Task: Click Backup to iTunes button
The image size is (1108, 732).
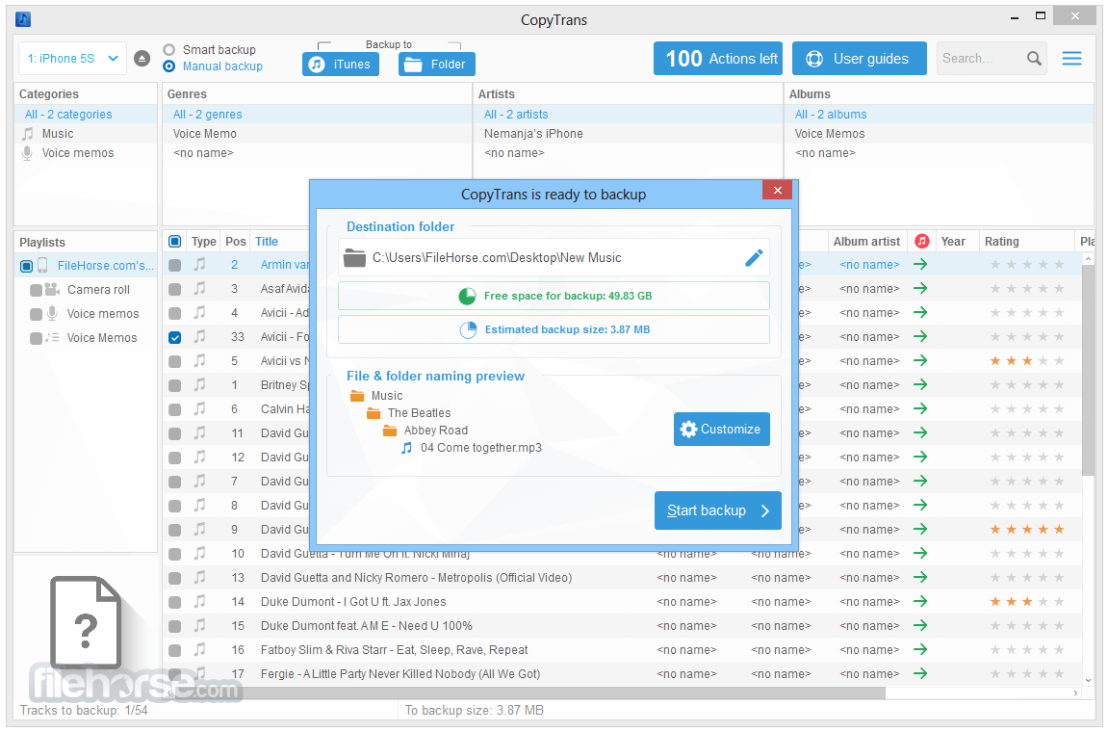Action: coord(341,65)
